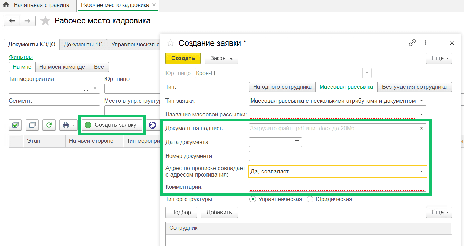Screen dimensions: 464x246
Task: Switch type to На одного сотрудника
Action: point(282,87)
